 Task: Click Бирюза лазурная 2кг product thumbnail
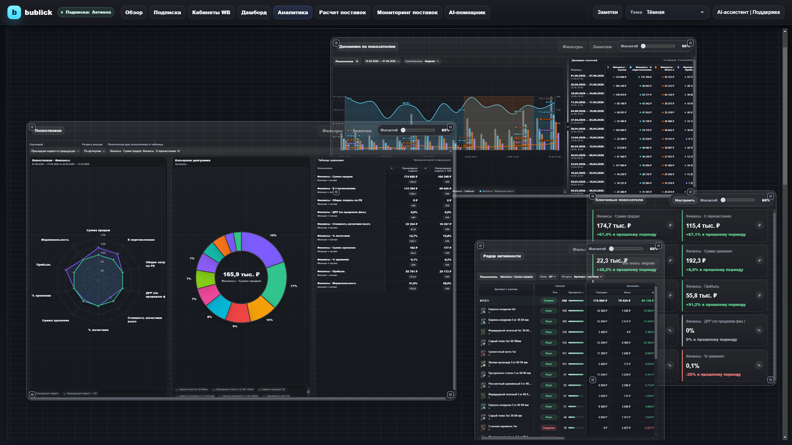coord(483,311)
